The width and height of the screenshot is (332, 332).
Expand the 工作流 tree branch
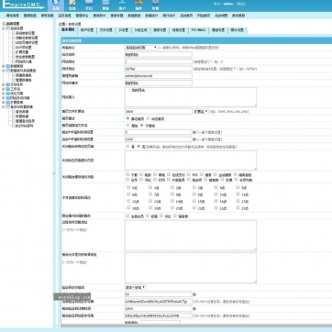click(x=4, y=89)
